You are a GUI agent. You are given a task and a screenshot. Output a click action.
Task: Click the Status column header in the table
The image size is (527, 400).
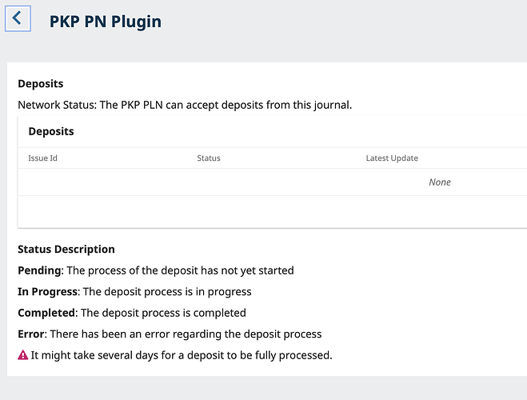tap(209, 158)
